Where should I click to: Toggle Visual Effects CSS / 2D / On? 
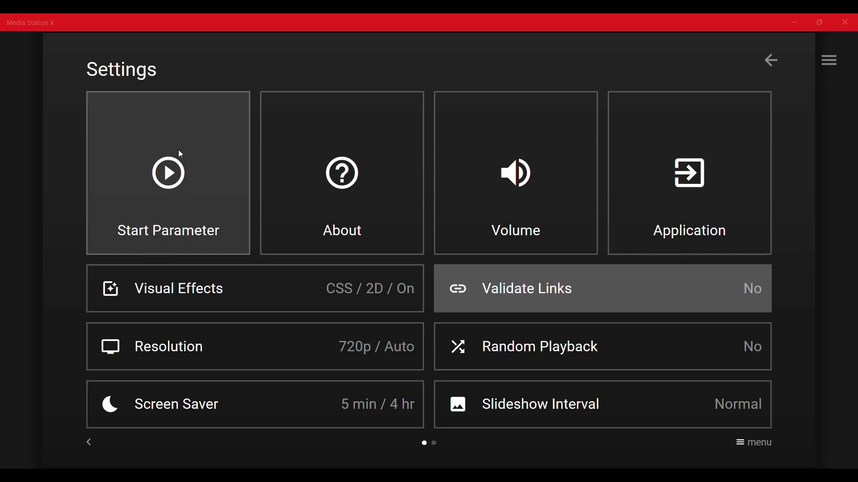[370, 289]
